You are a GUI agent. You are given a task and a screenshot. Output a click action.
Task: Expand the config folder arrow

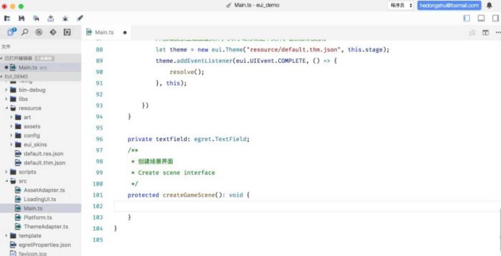click(x=11, y=136)
